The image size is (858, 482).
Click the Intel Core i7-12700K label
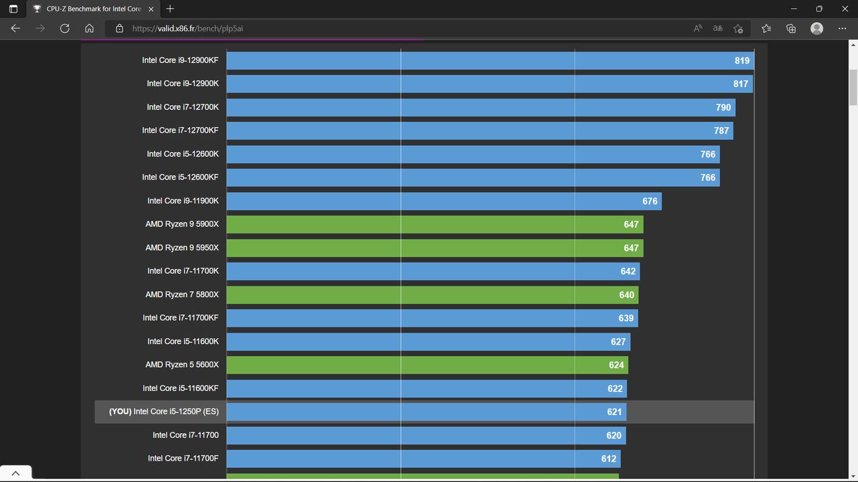(x=183, y=107)
